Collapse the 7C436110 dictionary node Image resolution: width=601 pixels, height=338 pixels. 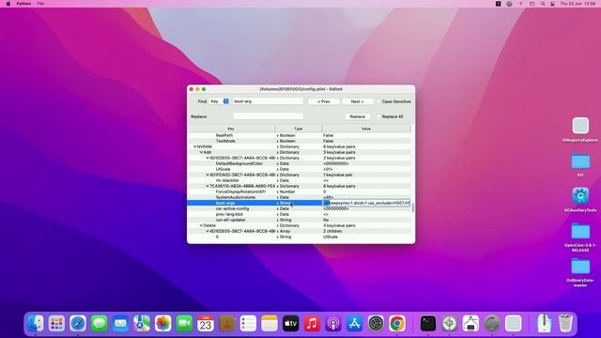(208, 186)
